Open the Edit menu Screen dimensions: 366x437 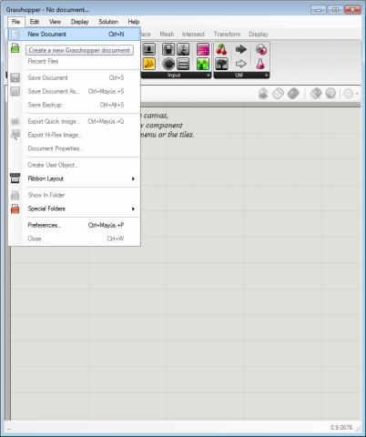click(35, 22)
